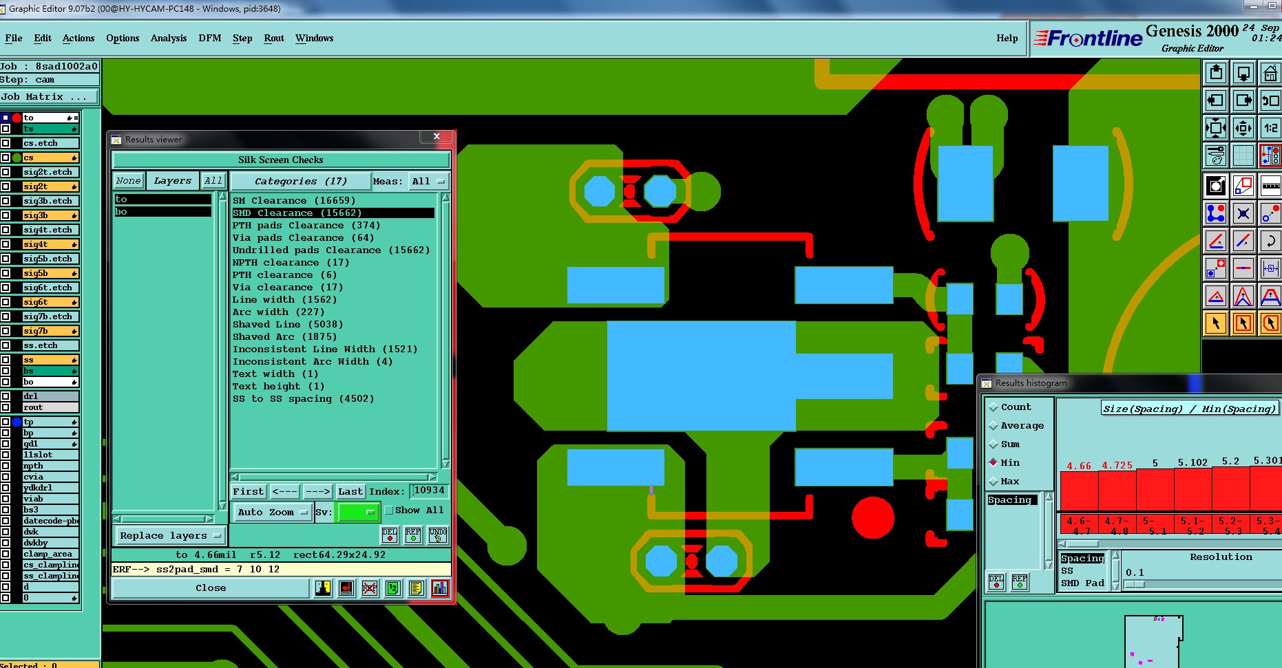Click DEL icon in Results histogram window
Viewport: 1282px width, 668px height.
(x=996, y=582)
